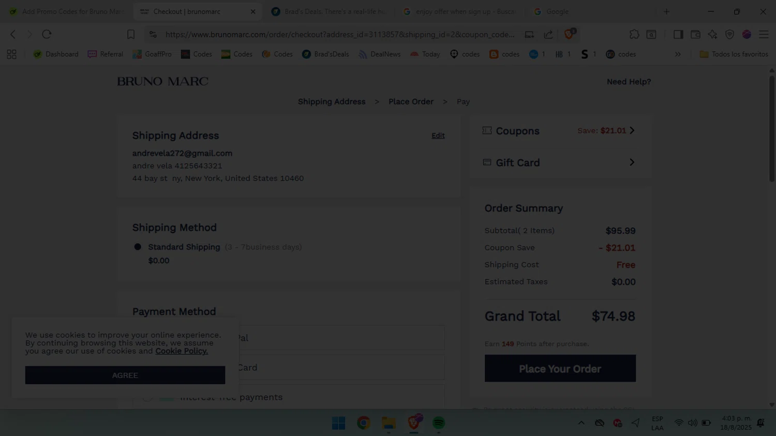Image resolution: width=776 pixels, height=436 pixels.
Task: Open a new browser tab
Action: (x=666, y=11)
